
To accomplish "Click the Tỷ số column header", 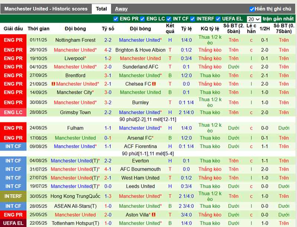I will click(x=108, y=29).
